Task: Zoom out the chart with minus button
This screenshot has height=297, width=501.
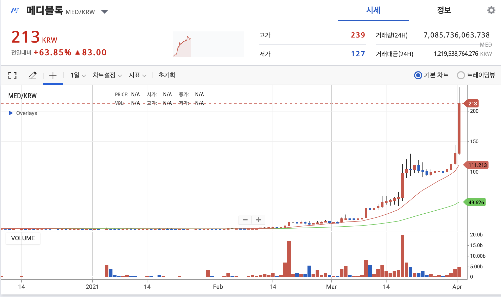Action: tap(245, 220)
